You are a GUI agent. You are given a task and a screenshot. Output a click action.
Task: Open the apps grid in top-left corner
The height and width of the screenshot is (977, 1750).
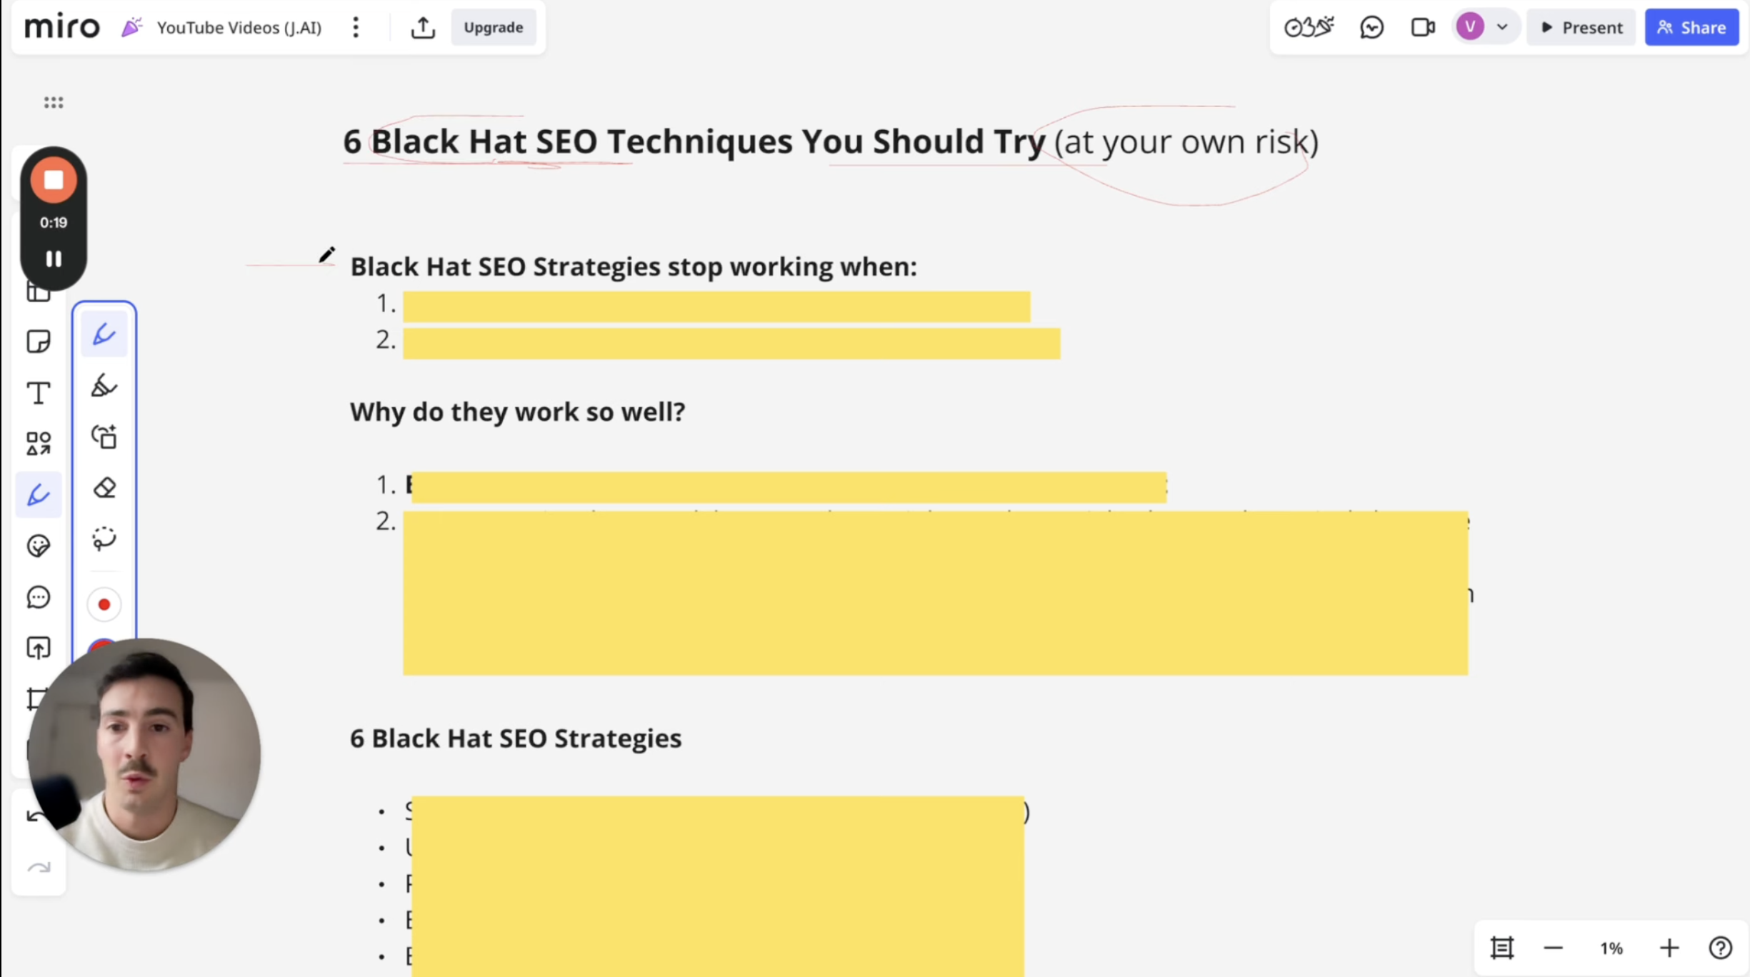pos(53,101)
